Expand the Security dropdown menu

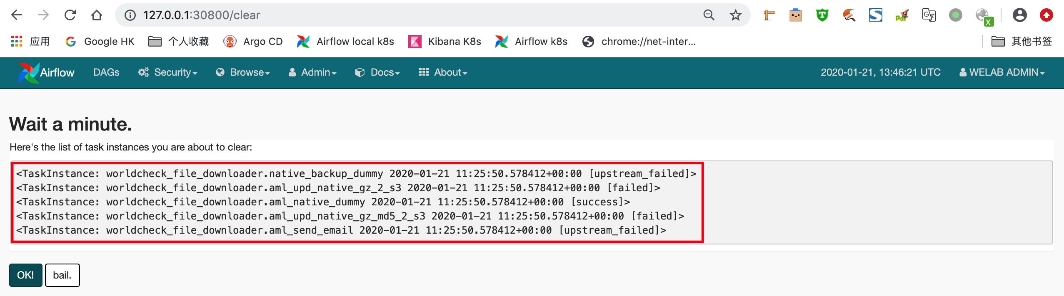tap(168, 72)
